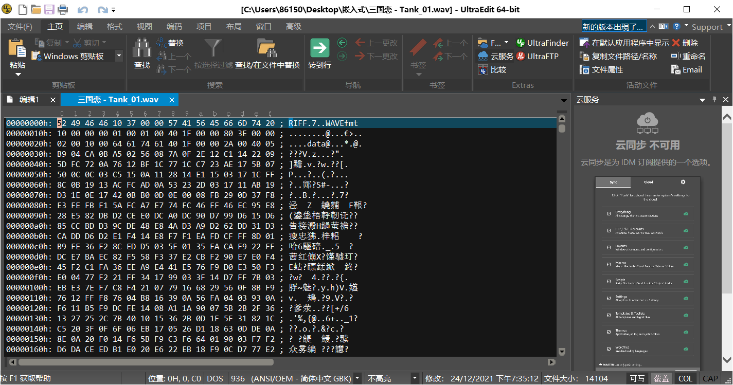Click the Cloud Services panel vertical scrollbar
Viewport: 733px width, 385px height.
pyautogui.click(x=726, y=237)
